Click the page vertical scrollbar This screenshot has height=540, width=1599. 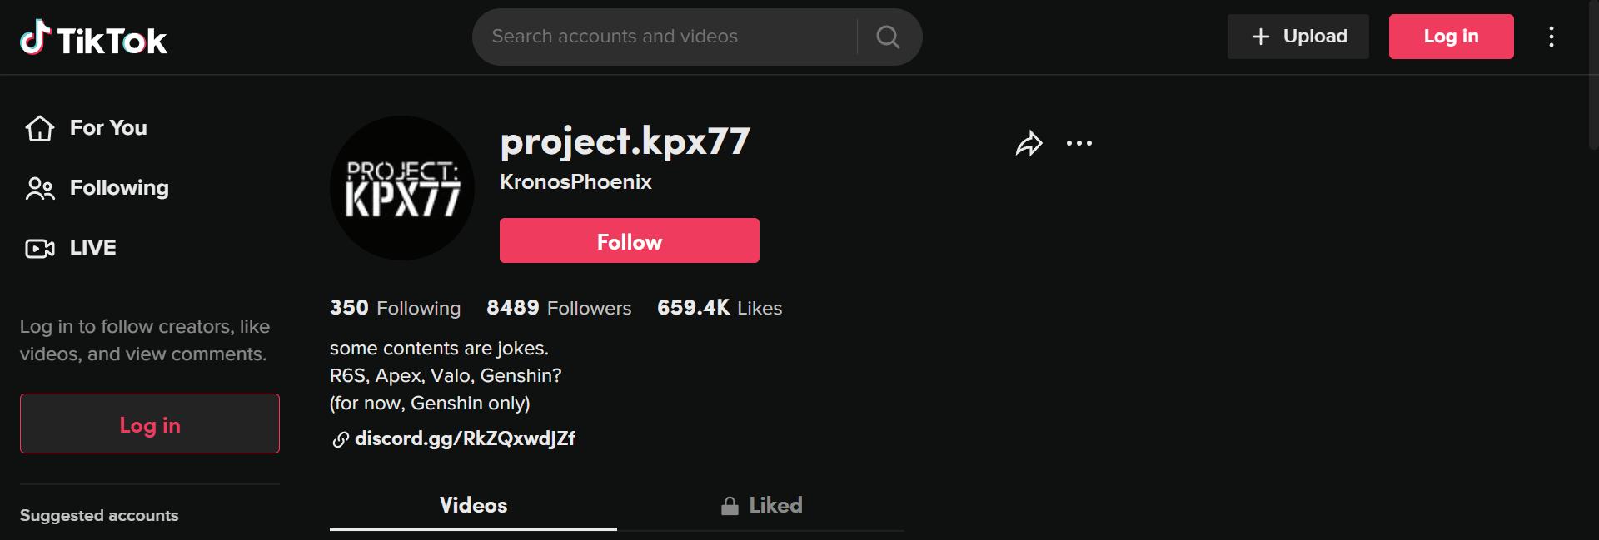1592,75
